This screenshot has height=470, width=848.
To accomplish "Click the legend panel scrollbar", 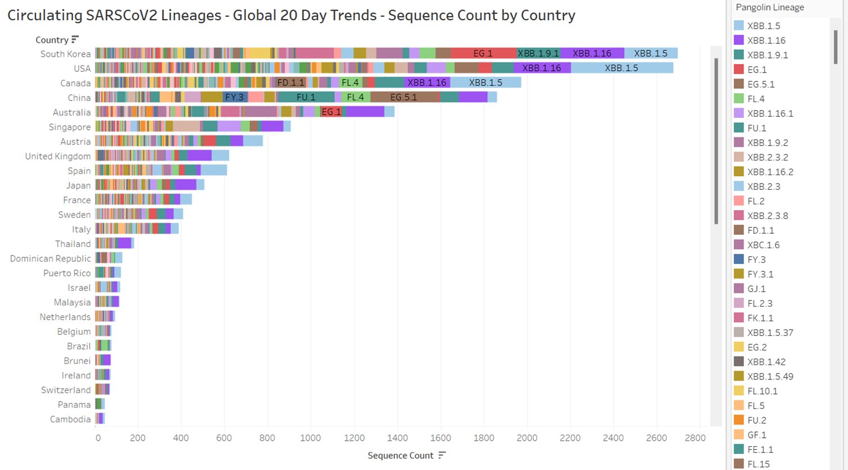I will point(833,45).
